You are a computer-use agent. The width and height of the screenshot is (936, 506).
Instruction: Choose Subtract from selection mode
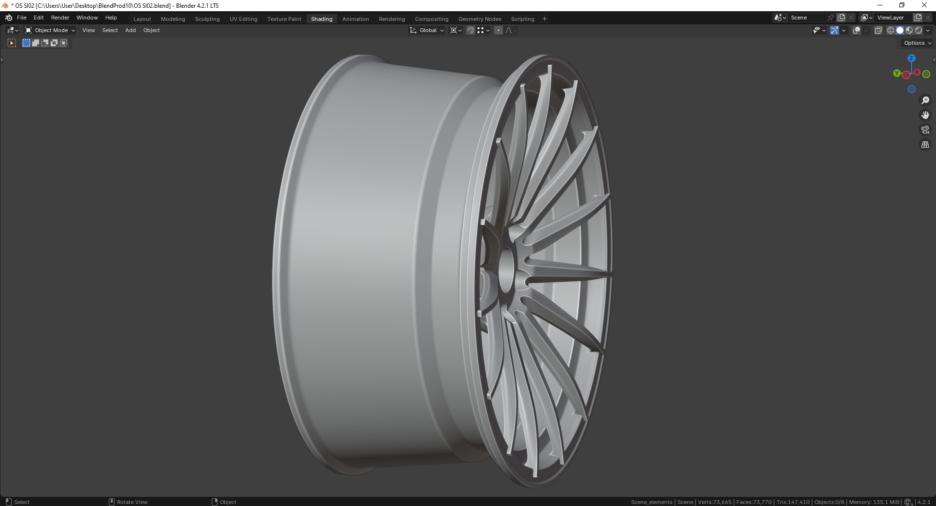pos(45,43)
